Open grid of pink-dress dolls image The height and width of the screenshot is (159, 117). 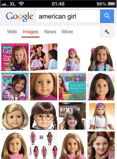click(x=44, y=145)
